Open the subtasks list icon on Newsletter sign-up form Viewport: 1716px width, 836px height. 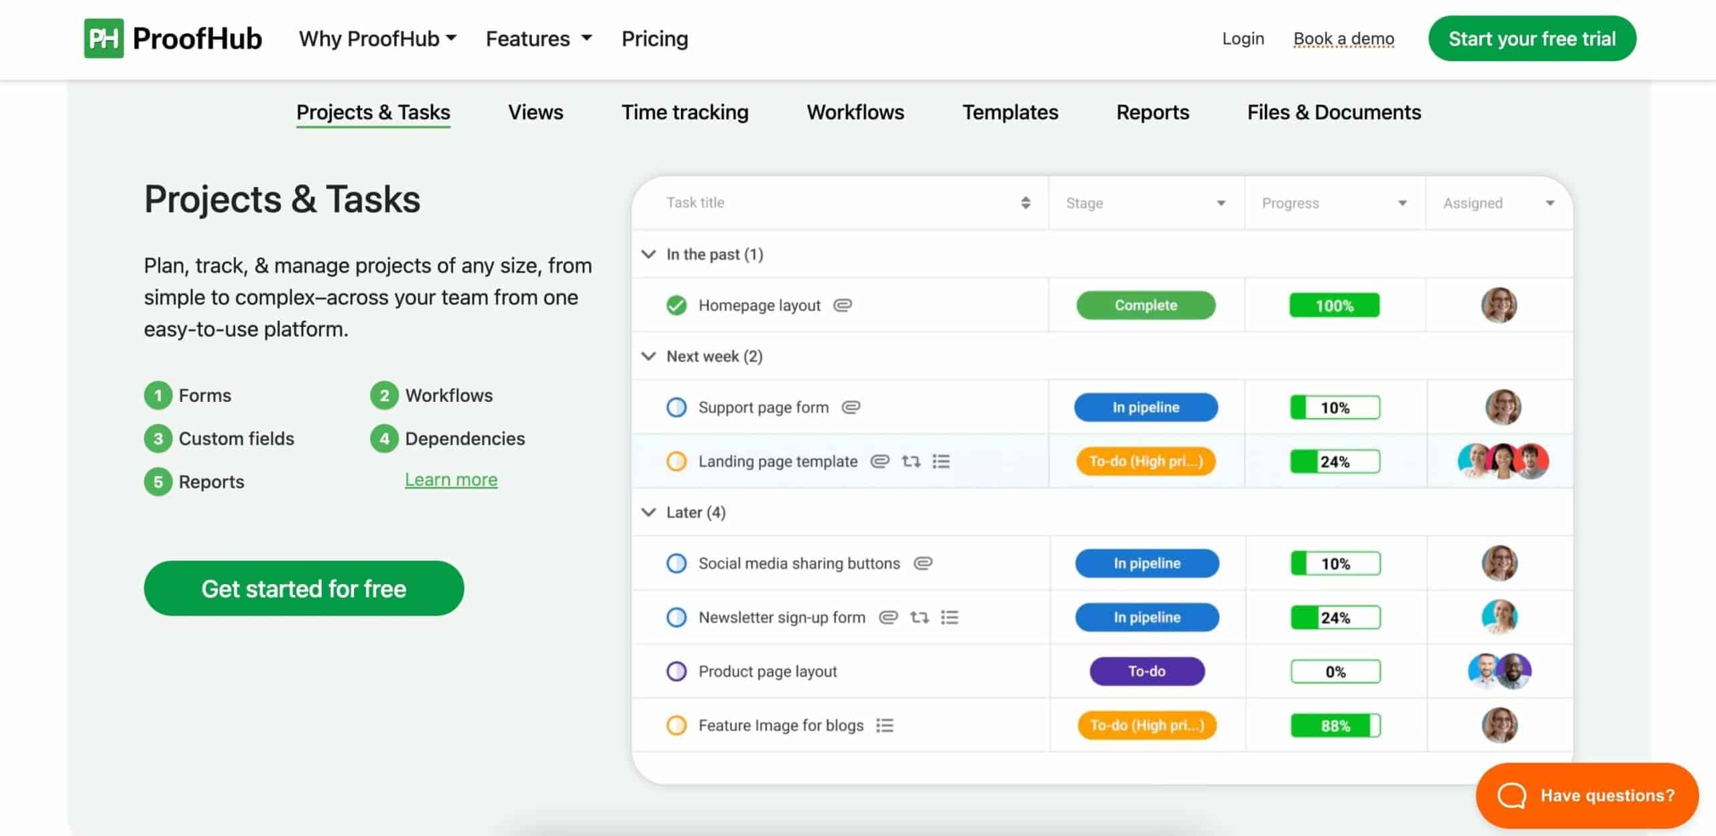(x=950, y=617)
